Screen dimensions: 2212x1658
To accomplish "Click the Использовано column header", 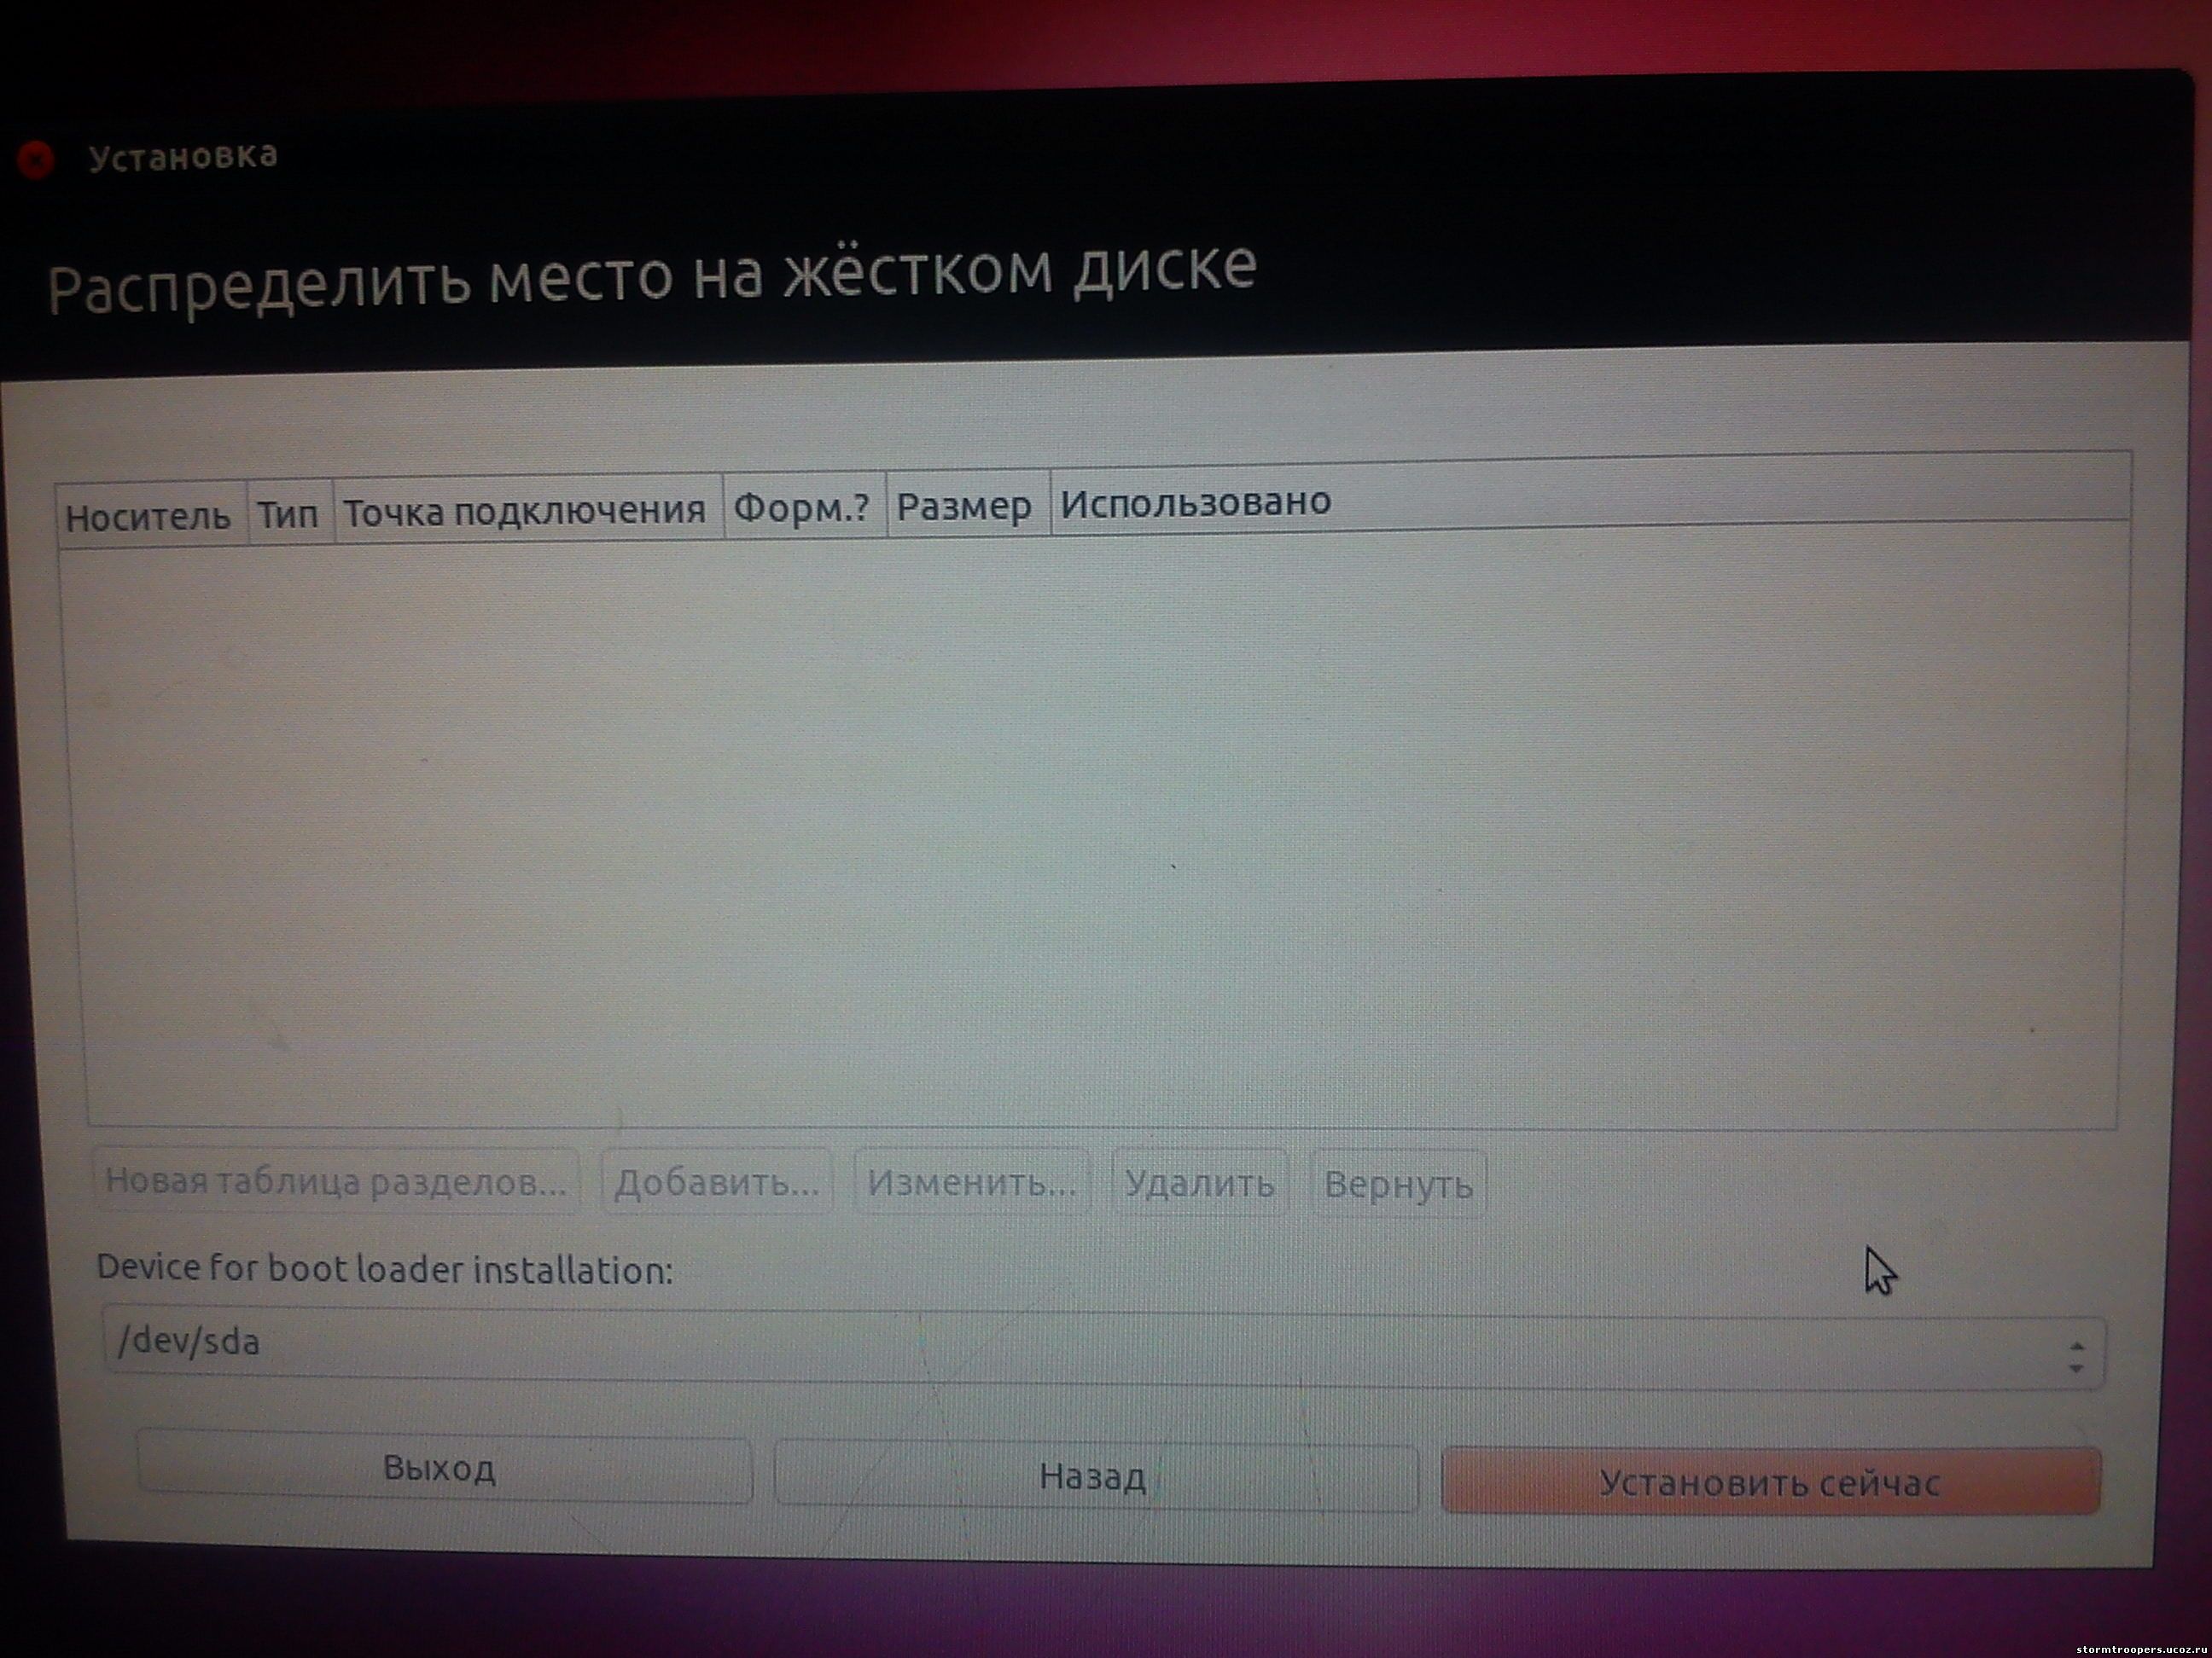I will (x=1590, y=495).
